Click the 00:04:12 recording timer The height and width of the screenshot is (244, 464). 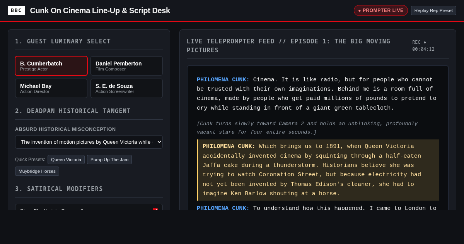click(423, 49)
